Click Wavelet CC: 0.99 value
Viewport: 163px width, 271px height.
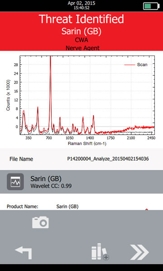click(x=51, y=186)
